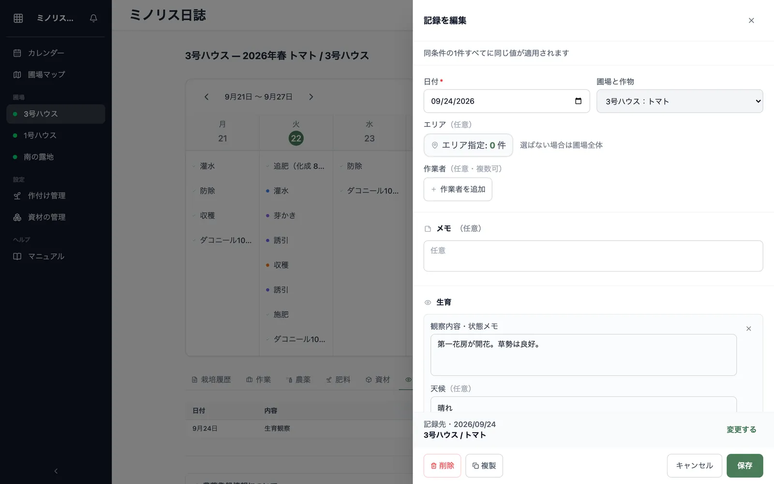Click the 日付 date field
Image resolution: width=774 pixels, height=484 pixels.
point(506,101)
